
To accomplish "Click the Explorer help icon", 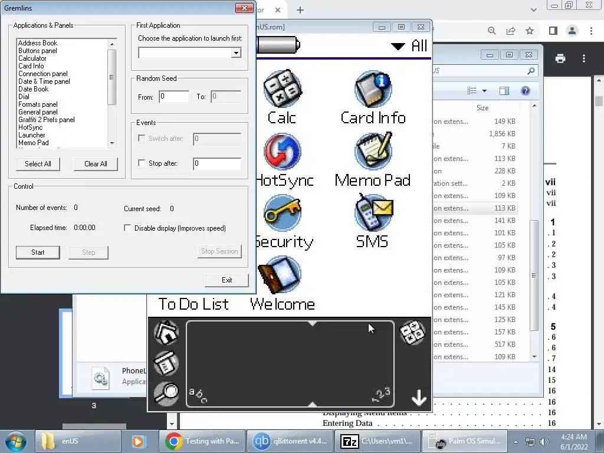I will tap(526, 91).
